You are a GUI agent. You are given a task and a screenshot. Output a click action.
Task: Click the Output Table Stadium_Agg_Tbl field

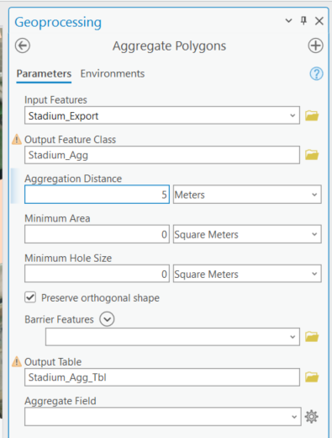point(162,377)
